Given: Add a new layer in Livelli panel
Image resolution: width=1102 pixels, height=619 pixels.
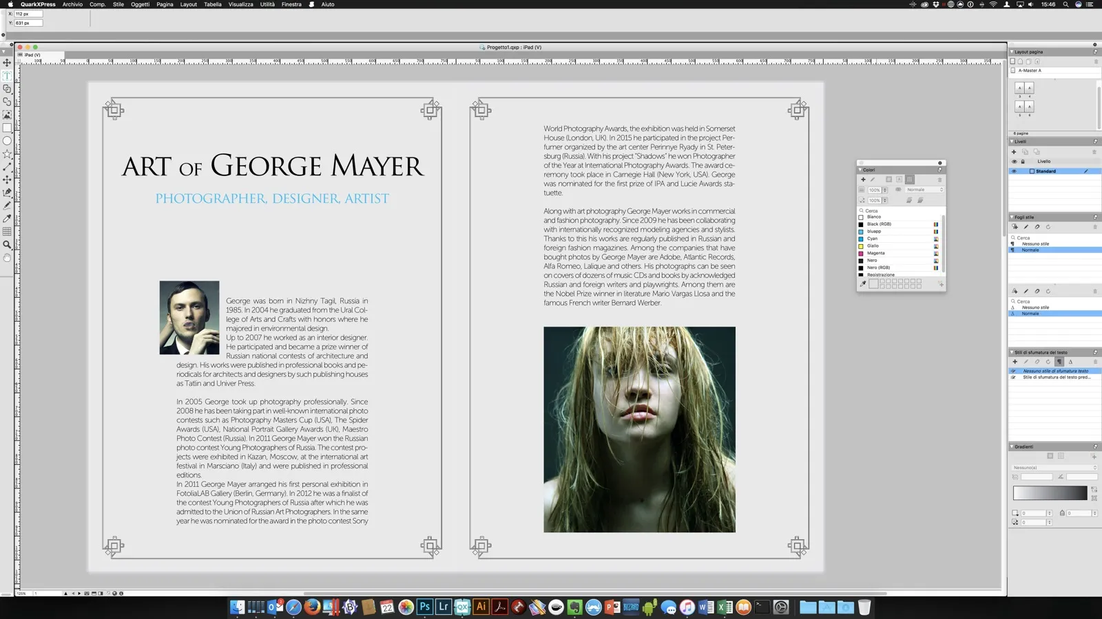Looking at the screenshot, I should (1014, 152).
